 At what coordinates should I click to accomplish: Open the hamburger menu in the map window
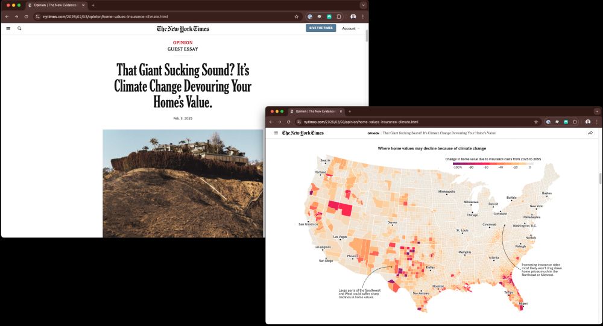(276, 133)
